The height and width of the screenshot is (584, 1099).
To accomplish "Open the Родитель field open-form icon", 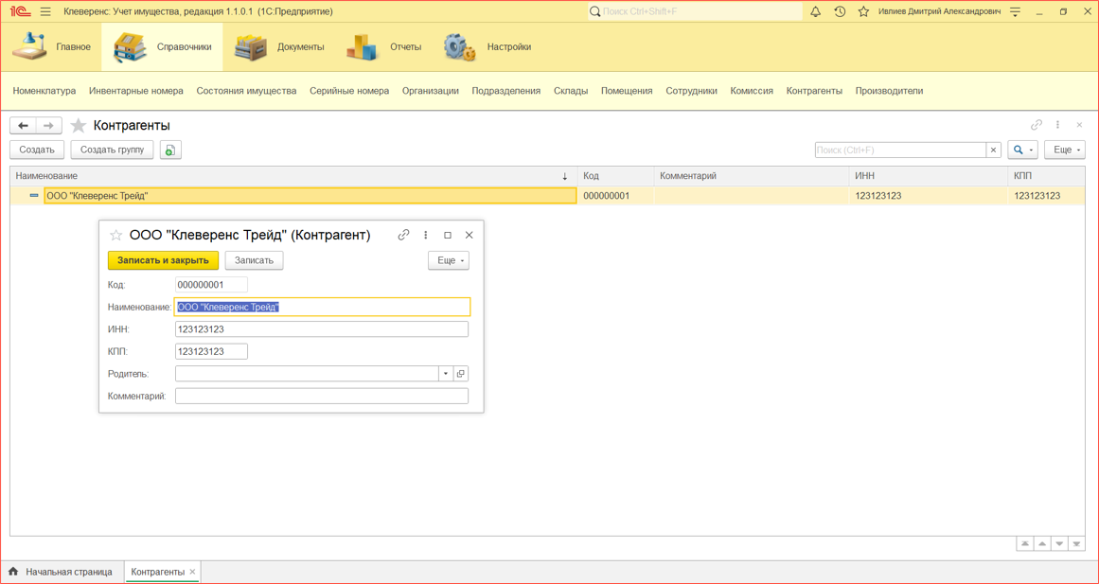I will [460, 374].
